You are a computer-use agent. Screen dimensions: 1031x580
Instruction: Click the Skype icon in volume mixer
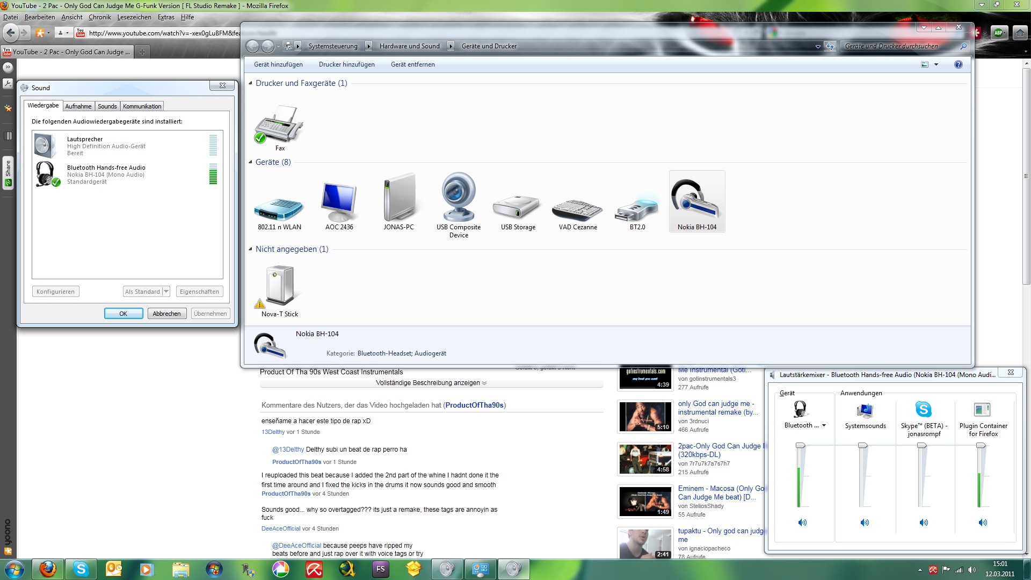point(924,410)
